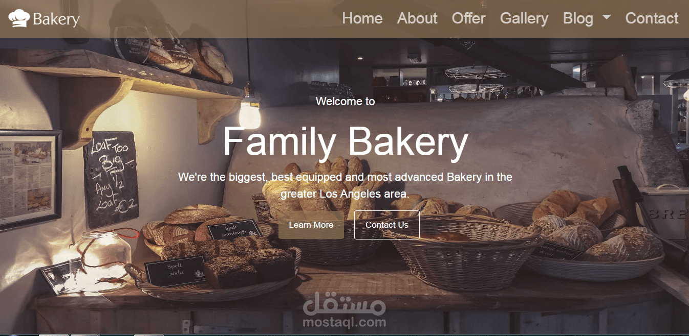Click the Los Angeles description paragraph
689x336 pixels.
tap(345, 185)
